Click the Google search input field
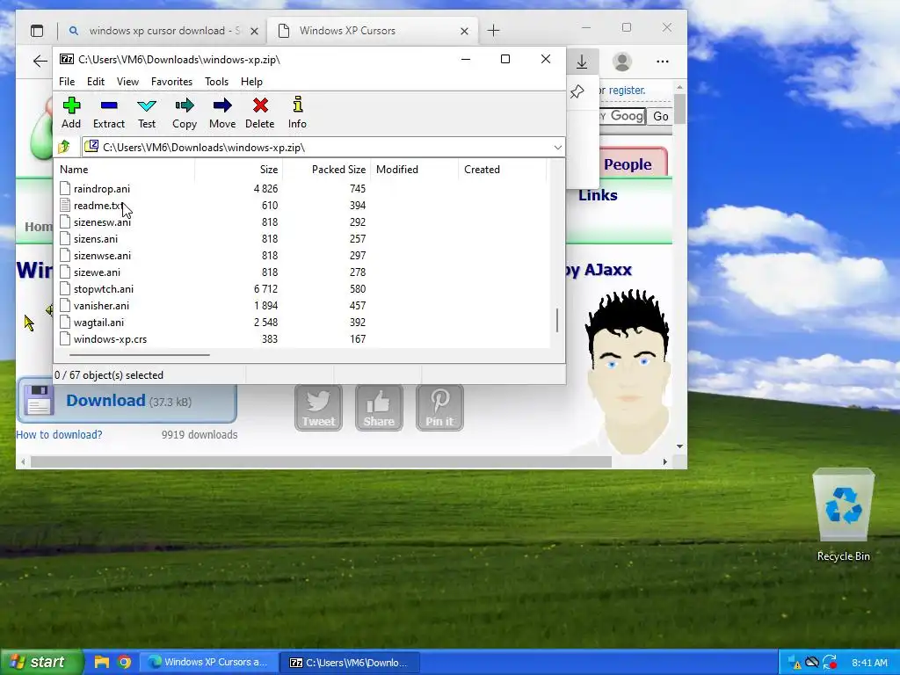The image size is (900, 675). (622, 116)
